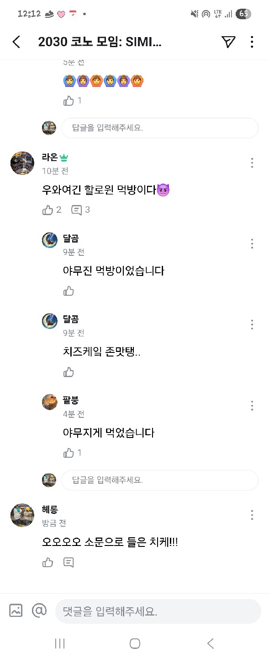The image size is (269, 659).
Task: Open the photo attachment icon
Action: (x=16, y=610)
